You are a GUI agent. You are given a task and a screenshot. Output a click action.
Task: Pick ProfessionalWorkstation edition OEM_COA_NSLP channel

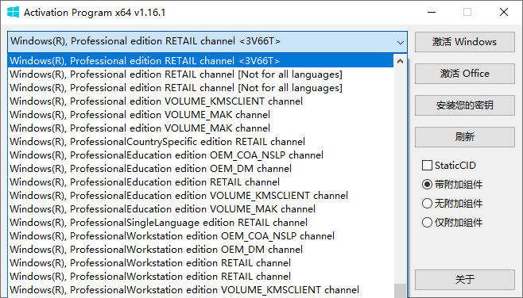[200, 236]
